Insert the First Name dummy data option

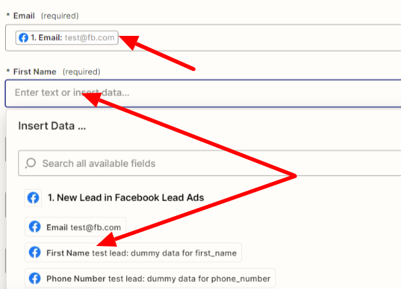[x=133, y=252]
